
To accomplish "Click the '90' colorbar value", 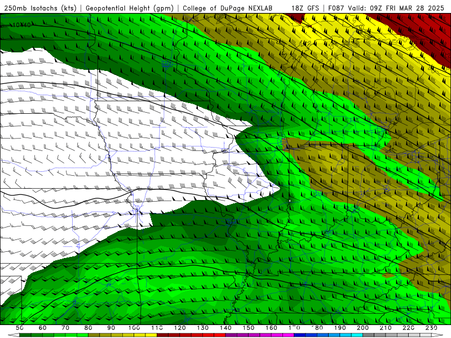I will click(111, 328).
